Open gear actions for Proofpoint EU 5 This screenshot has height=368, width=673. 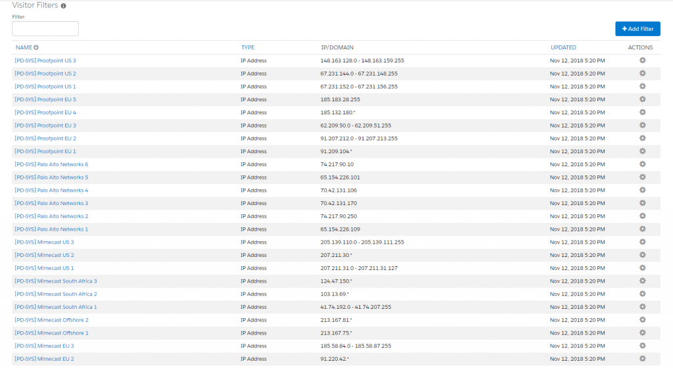(642, 99)
